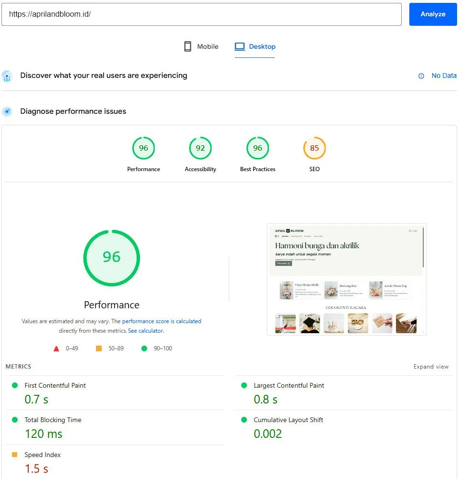
Task: Click the diagnose performance issues icon
Action: pos(7,111)
